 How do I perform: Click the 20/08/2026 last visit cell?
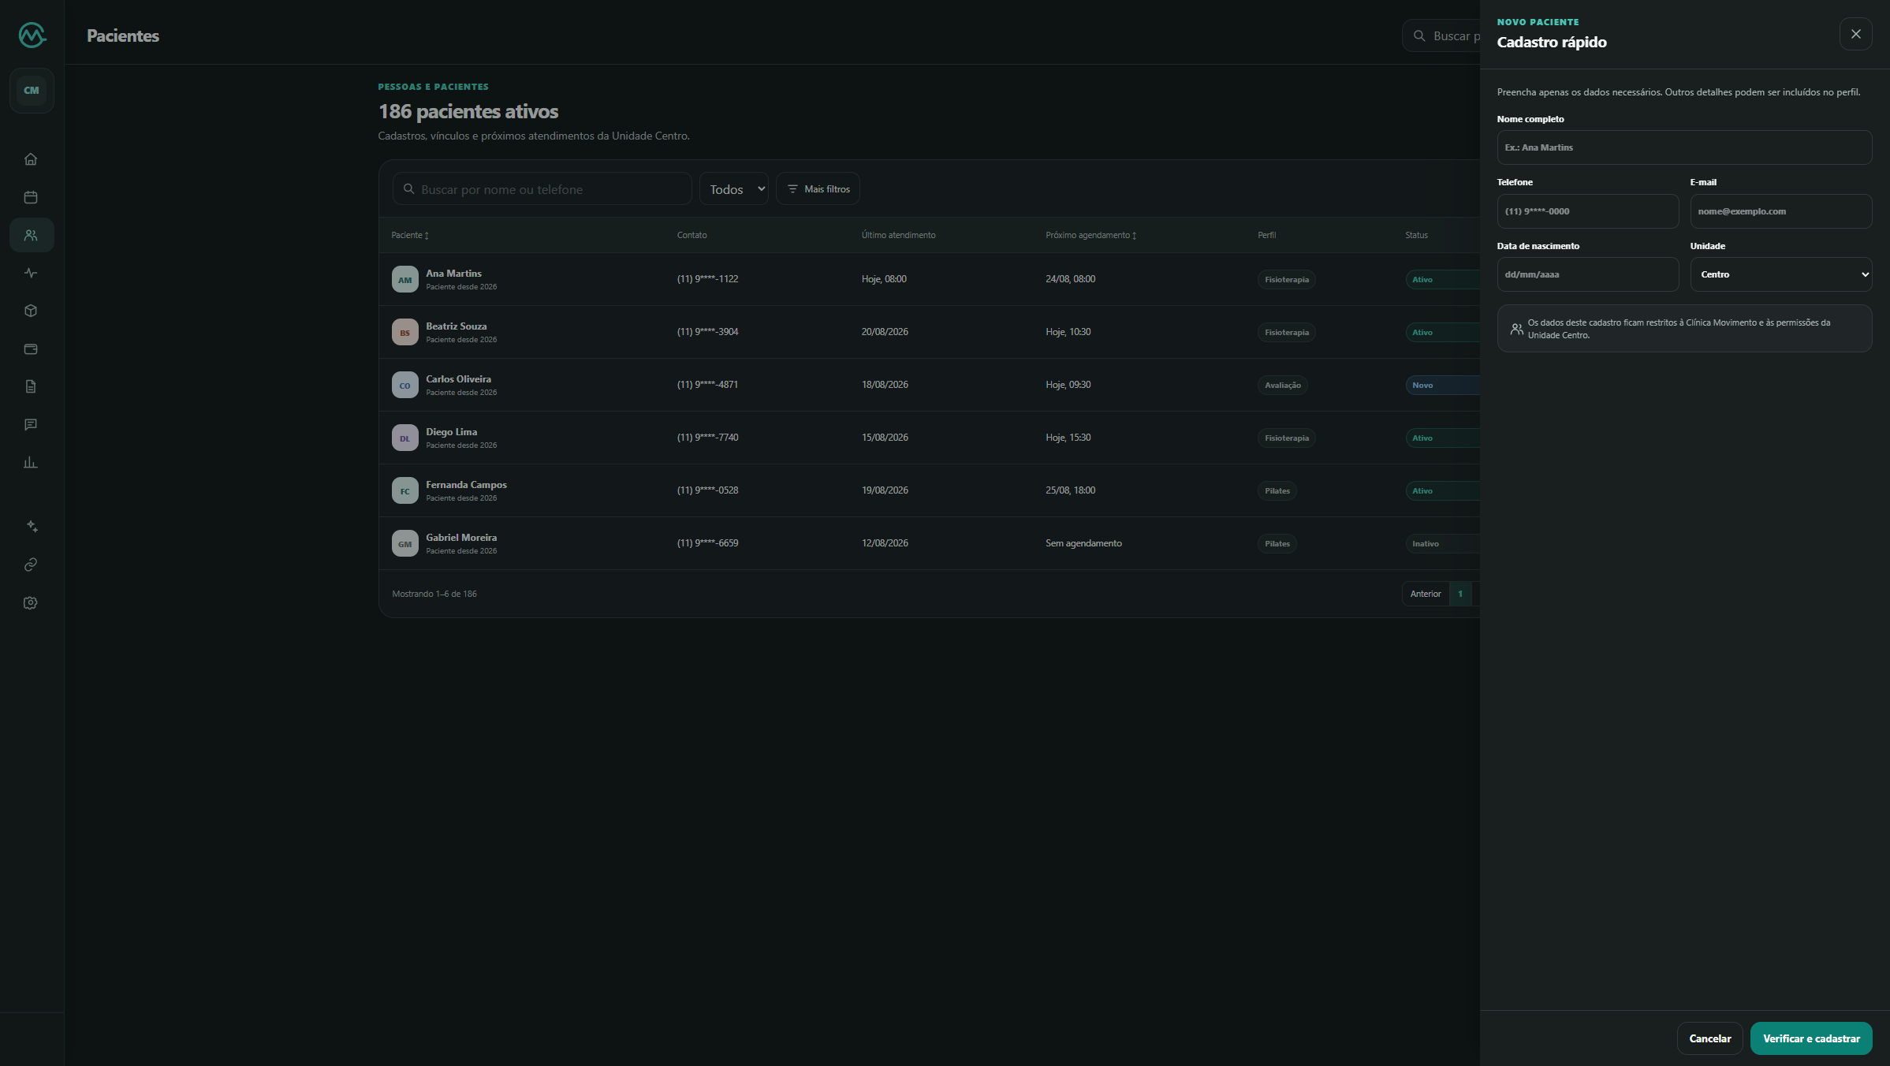(885, 332)
